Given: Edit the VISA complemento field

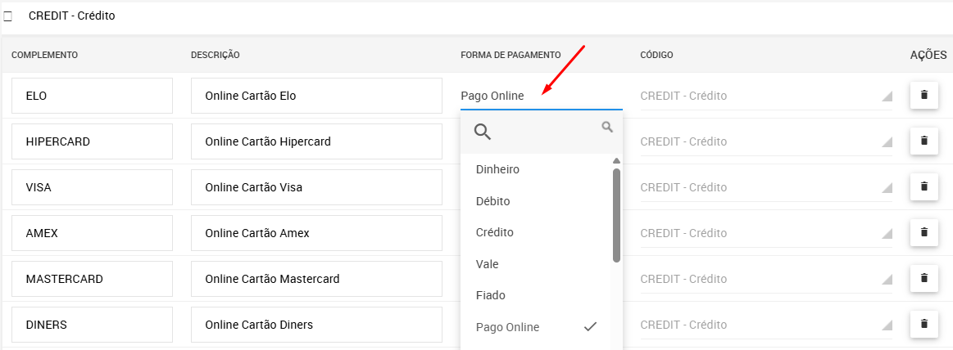Looking at the screenshot, I should click(92, 187).
